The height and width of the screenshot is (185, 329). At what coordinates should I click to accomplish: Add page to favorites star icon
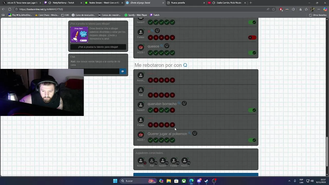pyautogui.click(x=273, y=9)
